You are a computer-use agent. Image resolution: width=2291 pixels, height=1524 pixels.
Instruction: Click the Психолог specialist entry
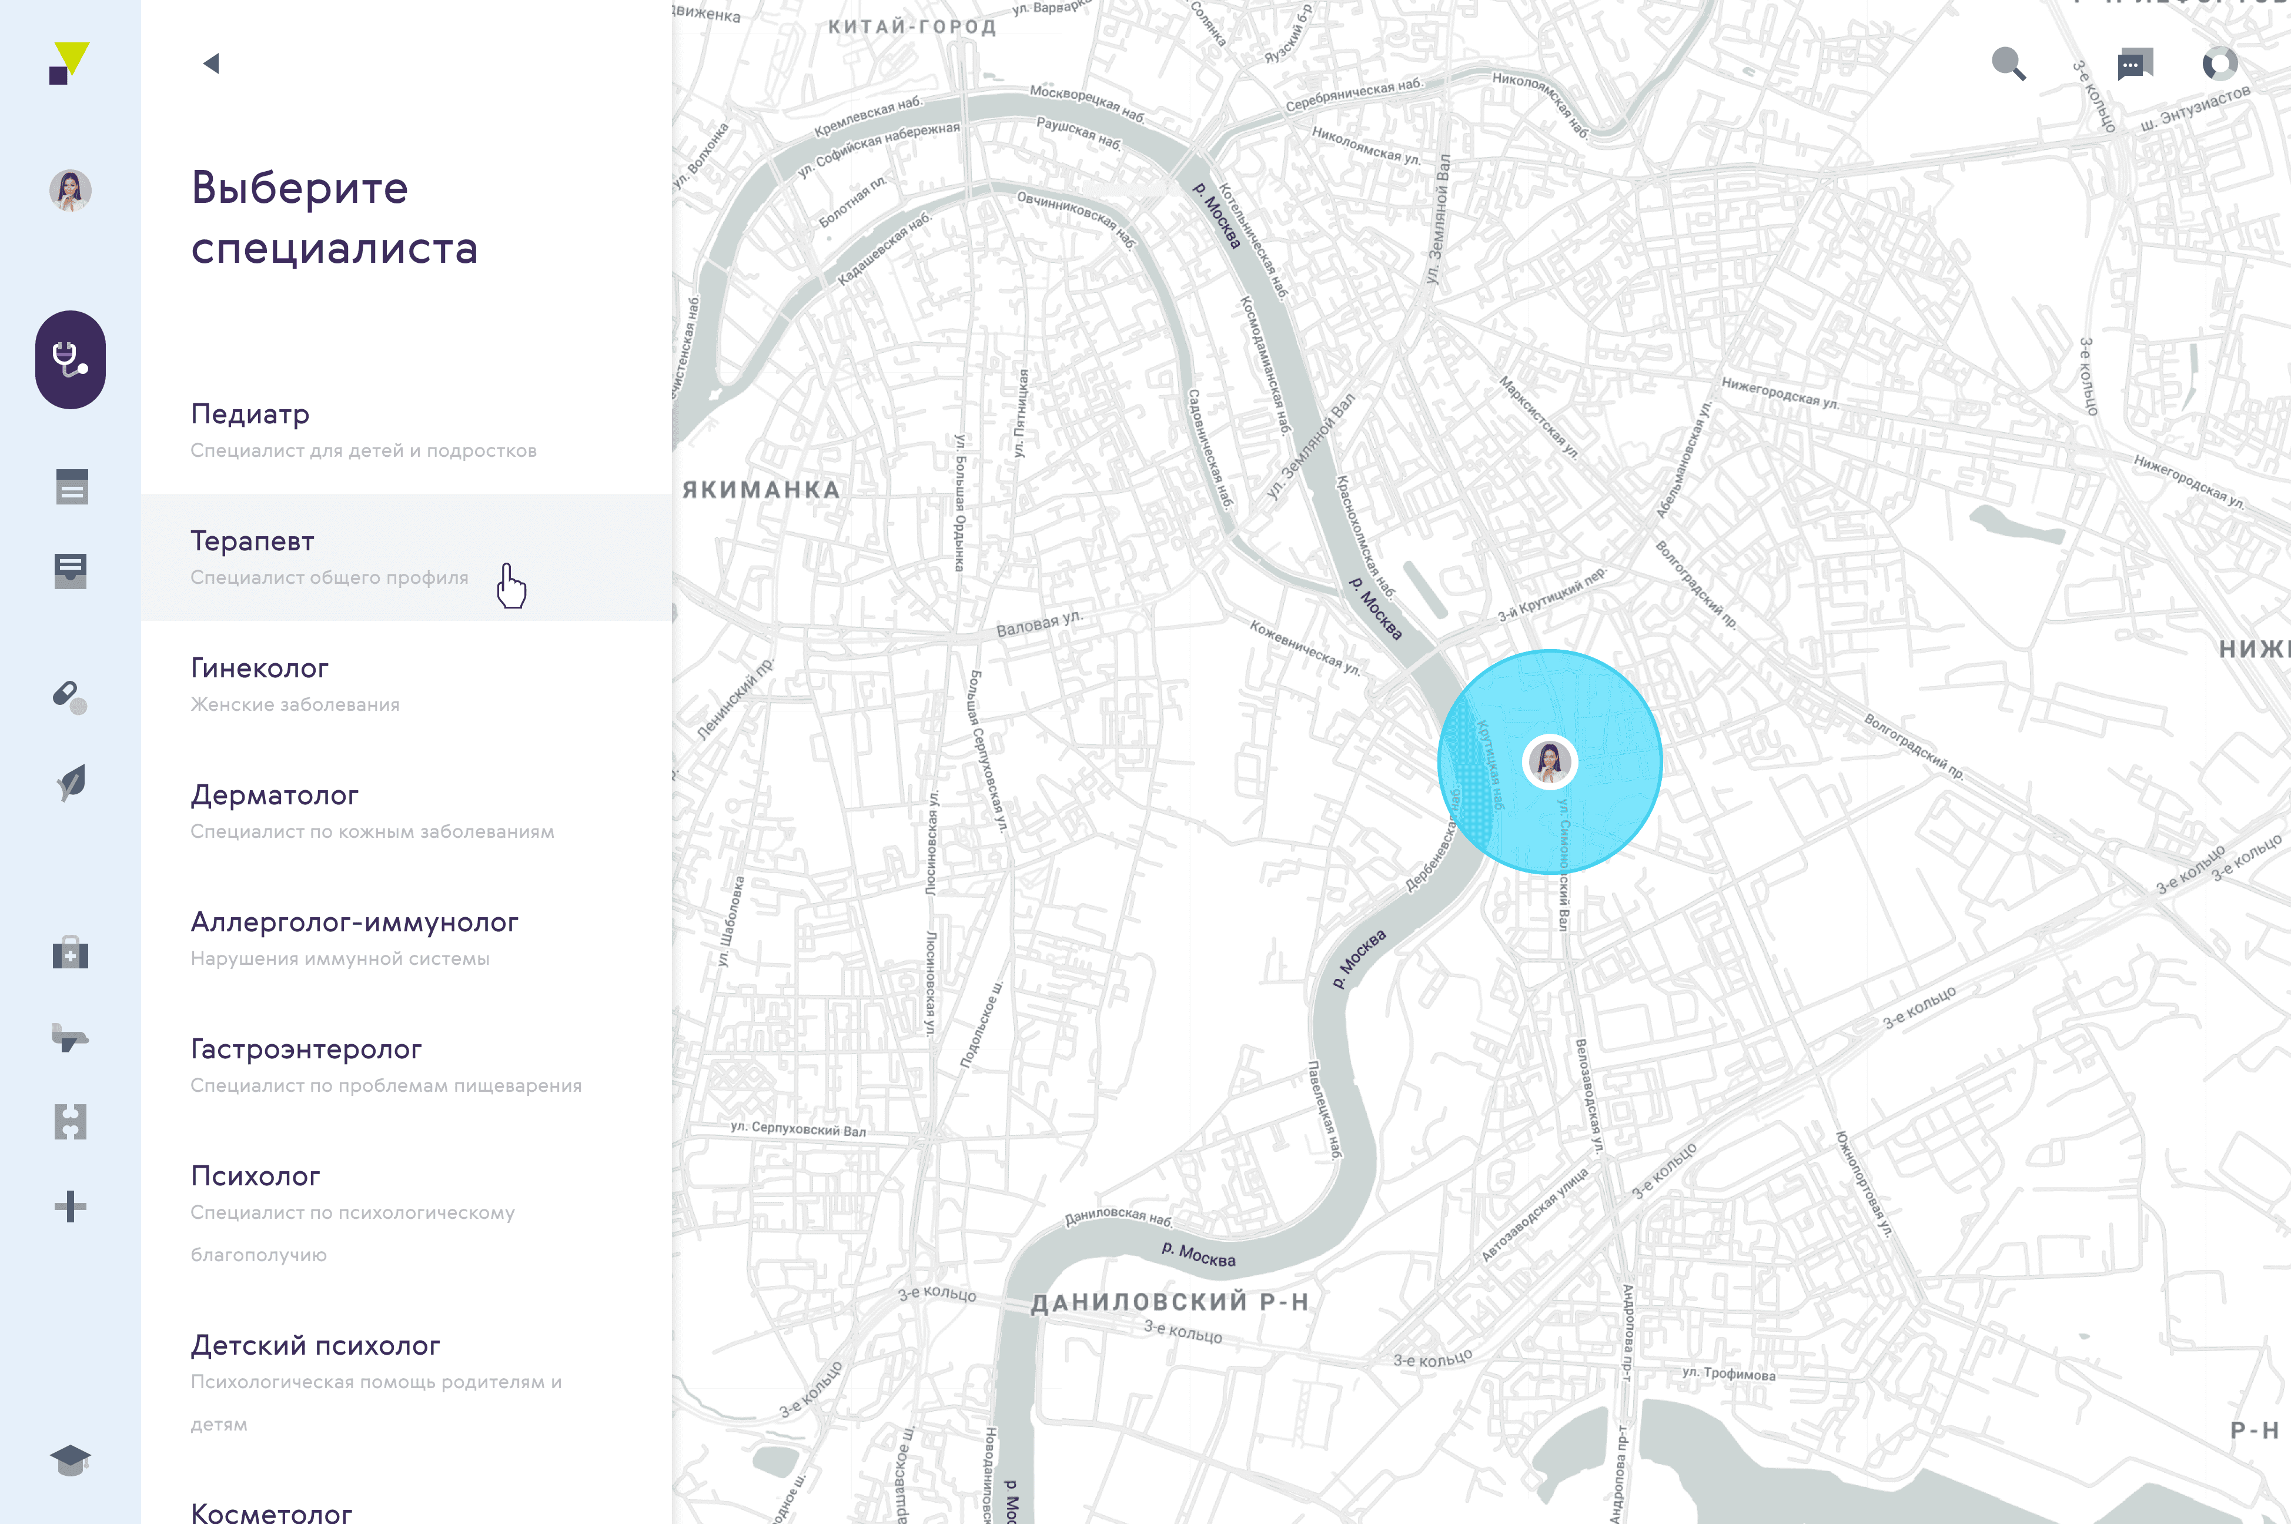[256, 1175]
